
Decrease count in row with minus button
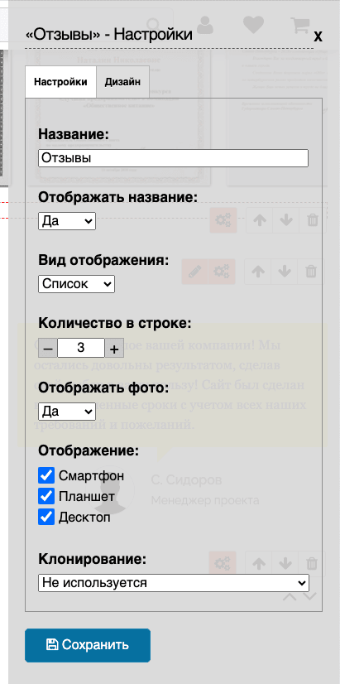coord(48,348)
